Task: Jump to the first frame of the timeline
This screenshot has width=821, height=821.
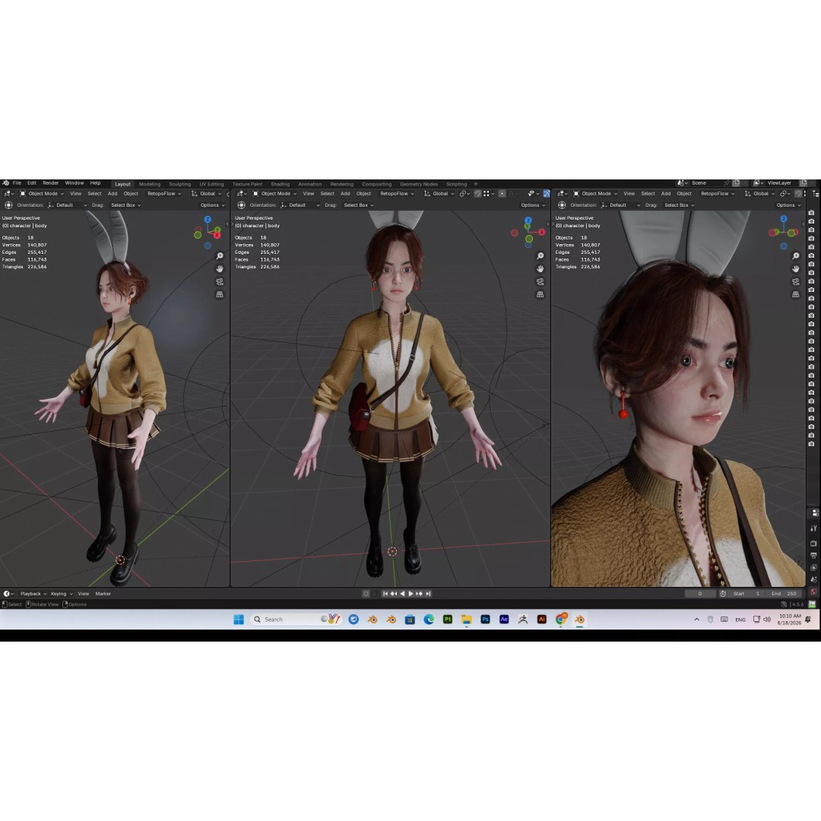Action: pyautogui.click(x=385, y=594)
